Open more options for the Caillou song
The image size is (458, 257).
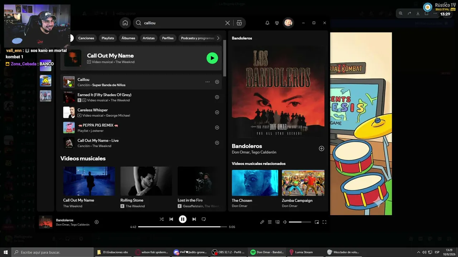click(208, 82)
